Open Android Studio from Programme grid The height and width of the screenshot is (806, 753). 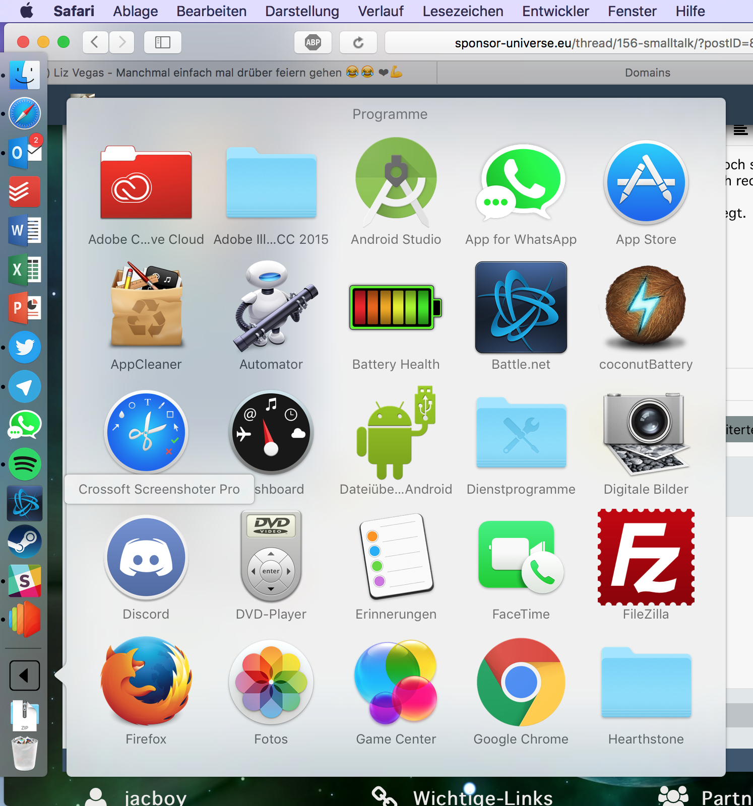[x=396, y=182]
